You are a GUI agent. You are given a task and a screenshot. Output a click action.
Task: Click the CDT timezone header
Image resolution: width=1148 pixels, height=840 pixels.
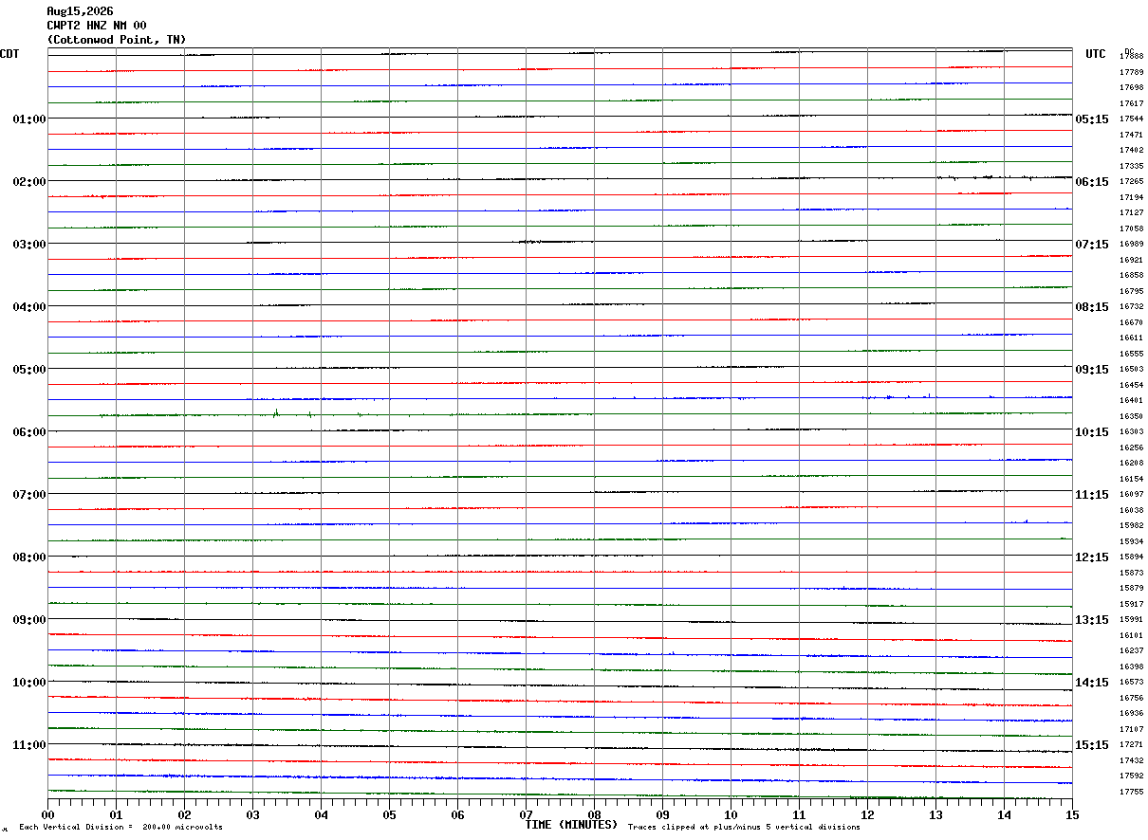tap(9, 54)
